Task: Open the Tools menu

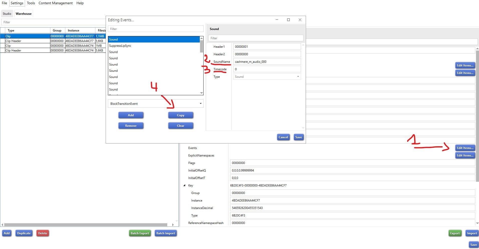Action: [x=31, y=3]
